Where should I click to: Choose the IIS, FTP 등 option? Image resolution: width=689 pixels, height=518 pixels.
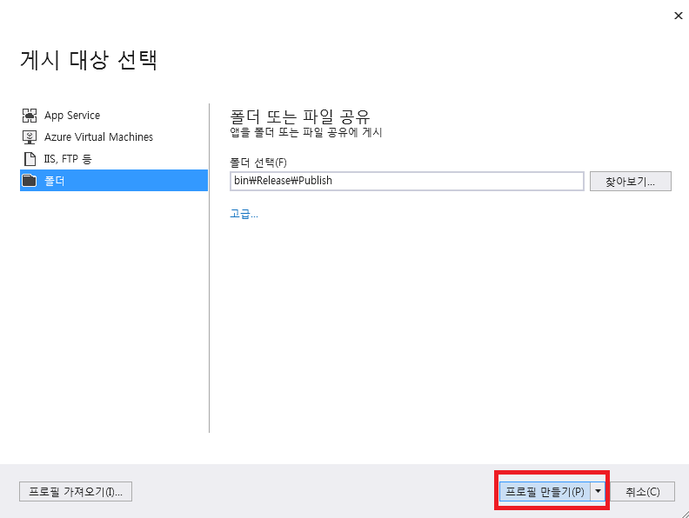click(114, 159)
